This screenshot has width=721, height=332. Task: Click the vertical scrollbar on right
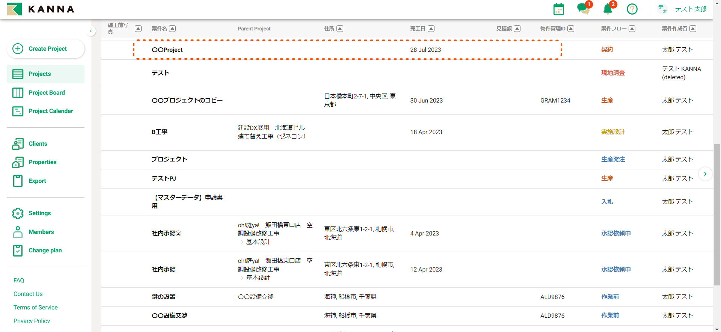(717, 214)
